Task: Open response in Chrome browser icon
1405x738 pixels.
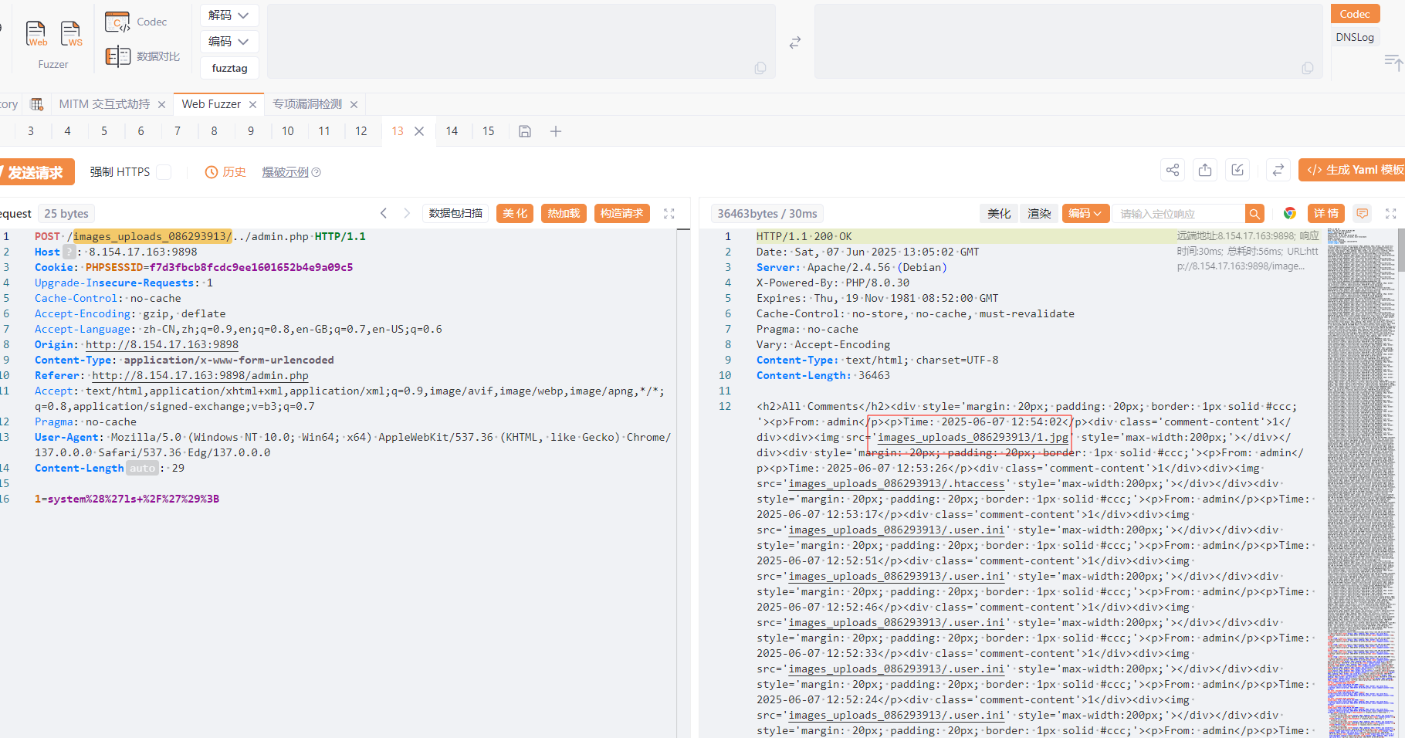Action: [x=1290, y=214]
